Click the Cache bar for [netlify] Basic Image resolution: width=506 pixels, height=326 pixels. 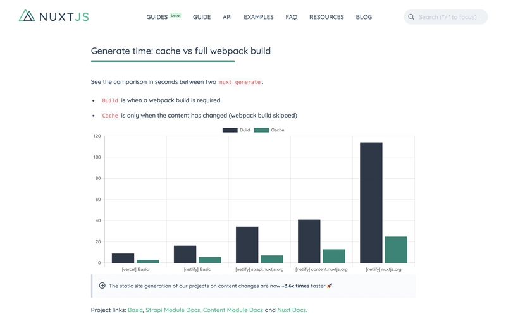(210, 260)
